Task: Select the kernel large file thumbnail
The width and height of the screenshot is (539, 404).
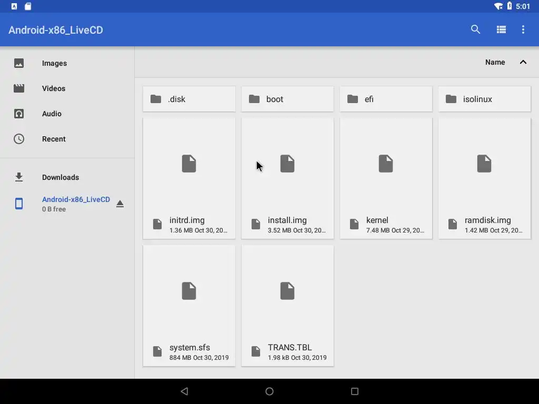Action: click(386, 164)
